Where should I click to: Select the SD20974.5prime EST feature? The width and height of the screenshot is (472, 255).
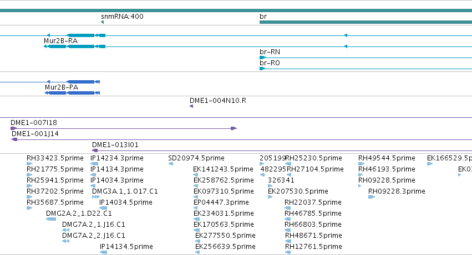[x=171, y=164]
